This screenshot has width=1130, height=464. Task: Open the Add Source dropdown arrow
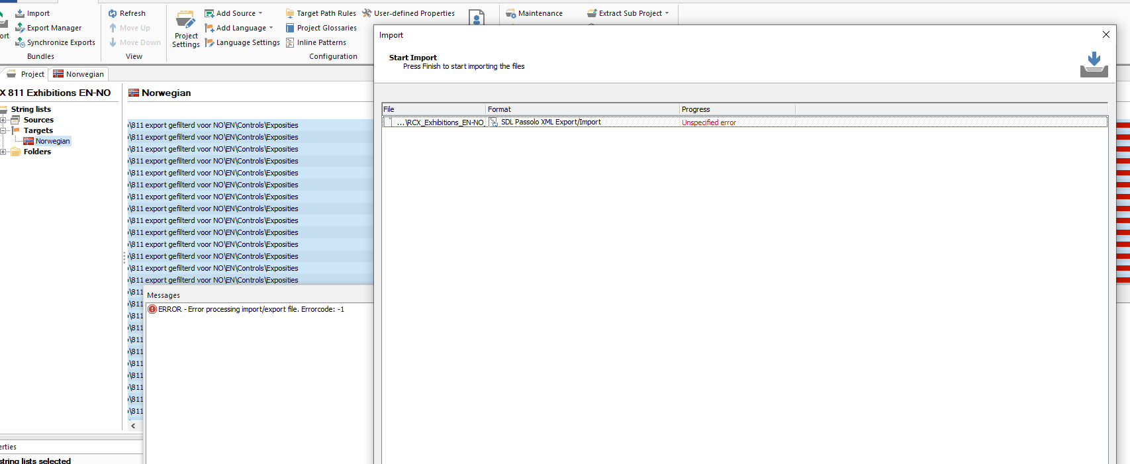pyautogui.click(x=260, y=13)
